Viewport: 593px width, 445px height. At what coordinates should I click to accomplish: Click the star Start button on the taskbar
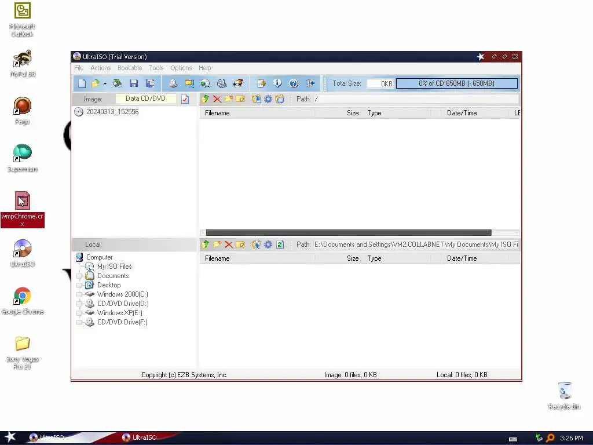10,437
